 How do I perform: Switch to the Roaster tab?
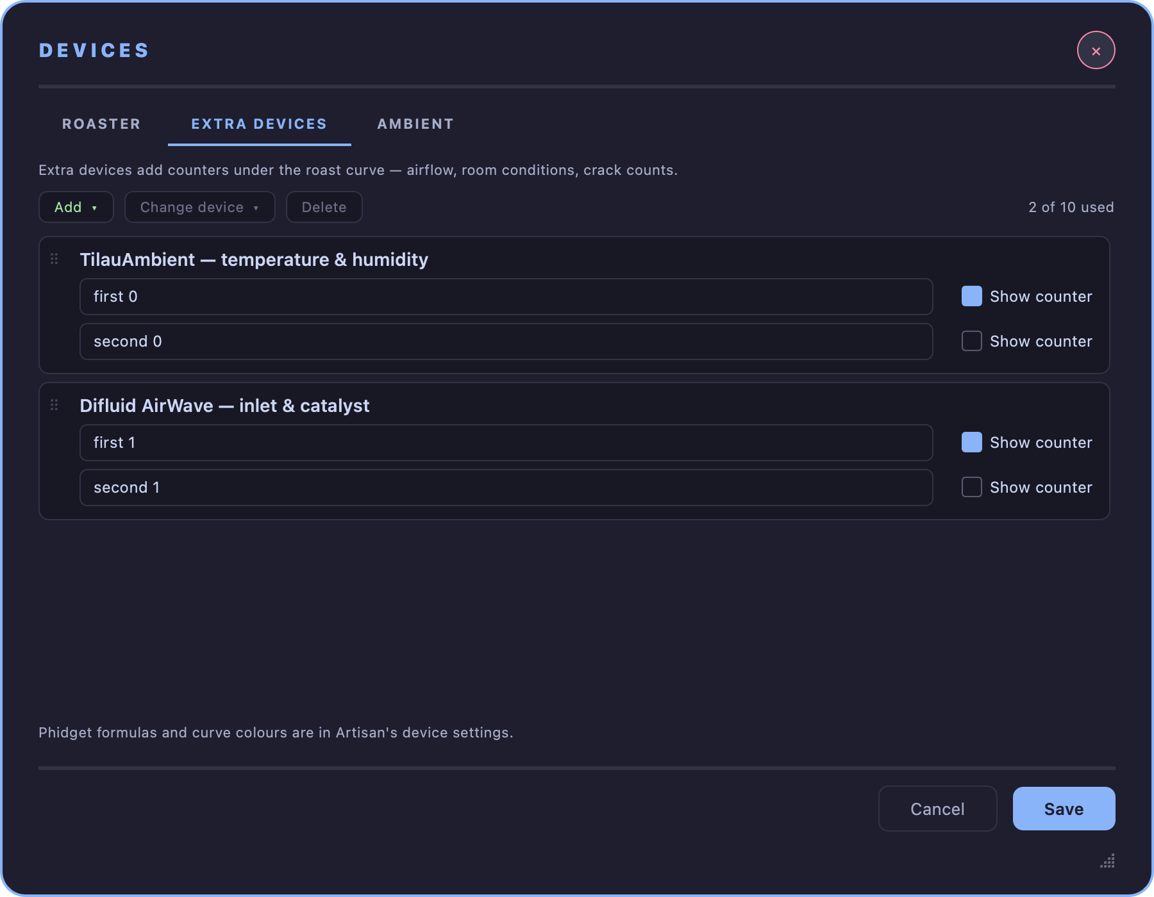(101, 124)
